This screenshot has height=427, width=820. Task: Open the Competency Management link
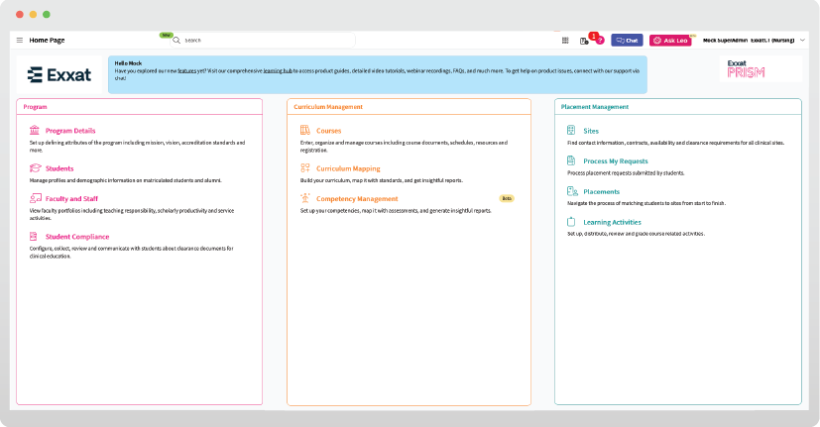(357, 198)
